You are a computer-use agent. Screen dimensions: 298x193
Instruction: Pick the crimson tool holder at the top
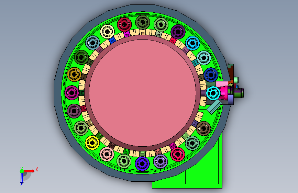click(x=124, y=24)
